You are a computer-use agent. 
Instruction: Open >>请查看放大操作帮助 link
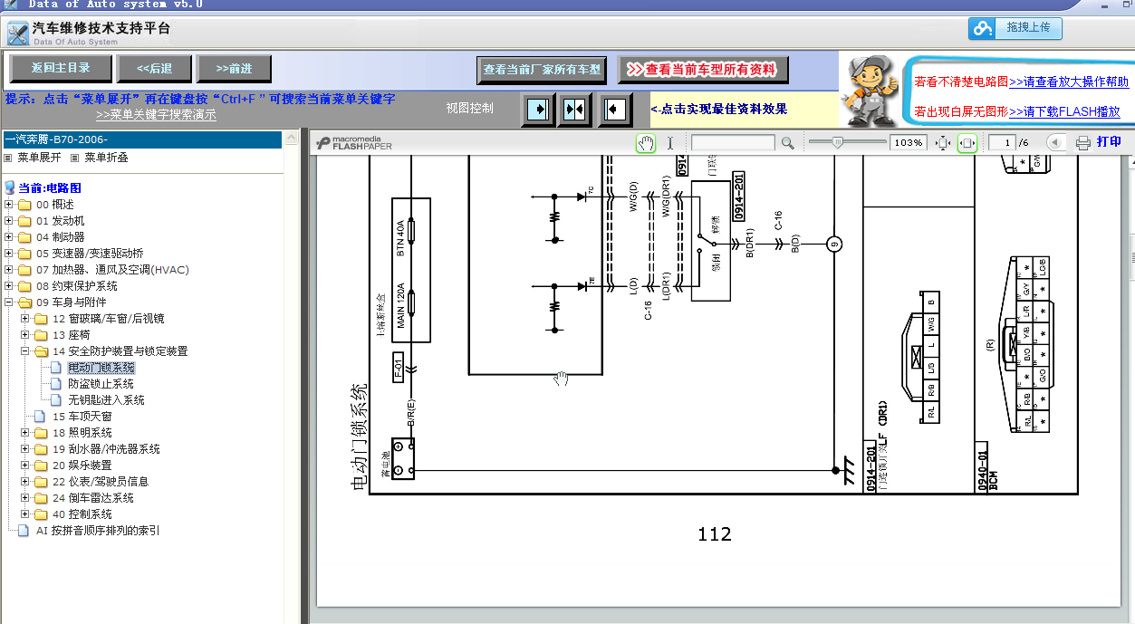[x=1069, y=82]
